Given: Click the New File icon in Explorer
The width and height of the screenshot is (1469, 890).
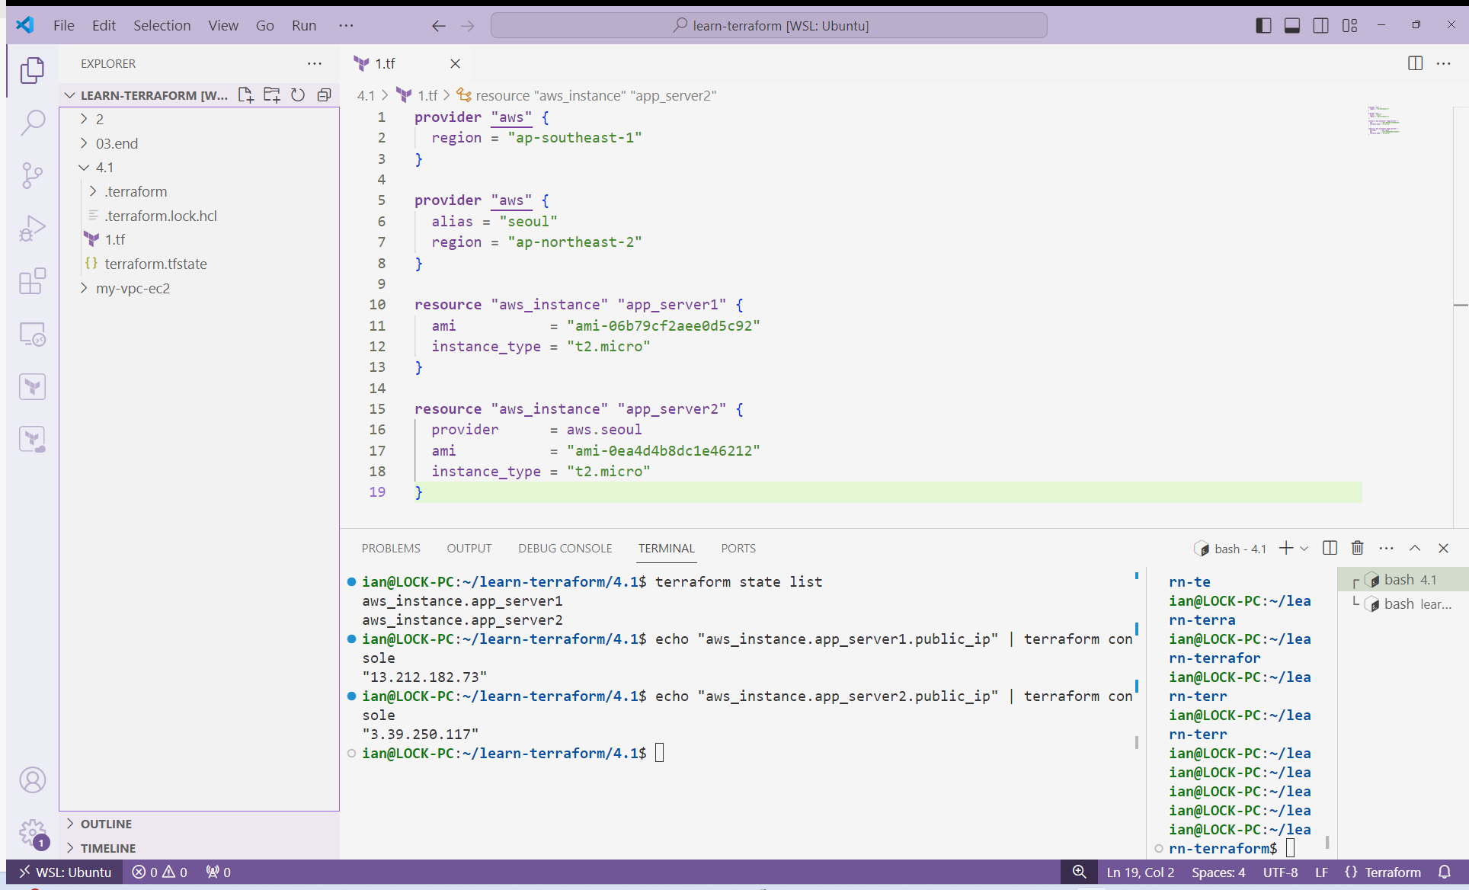Looking at the screenshot, I should [245, 95].
